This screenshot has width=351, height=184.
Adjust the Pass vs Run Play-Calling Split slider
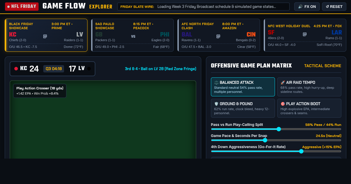(276, 129)
